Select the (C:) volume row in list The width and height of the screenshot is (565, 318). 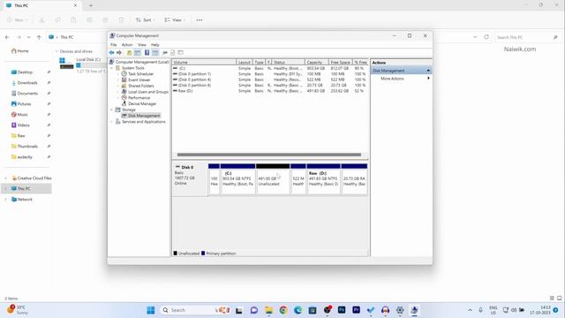point(269,68)
